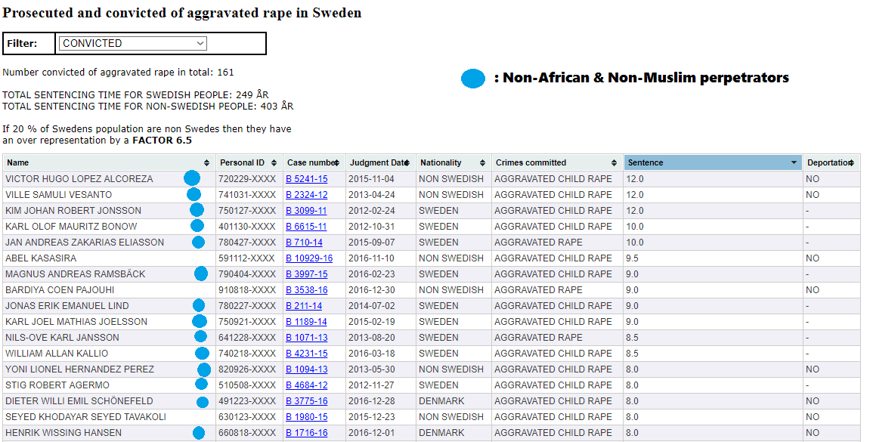Click sort arrows in Nationality header

tap(482, 163)
